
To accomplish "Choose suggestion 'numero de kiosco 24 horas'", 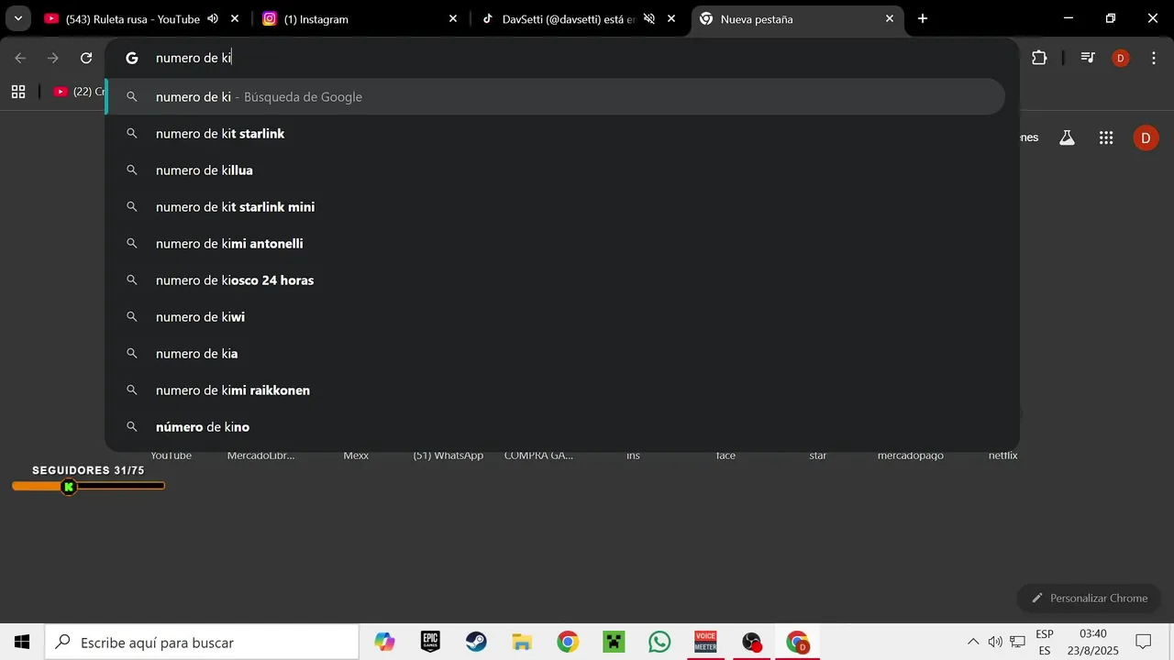I will pos(556,280).
